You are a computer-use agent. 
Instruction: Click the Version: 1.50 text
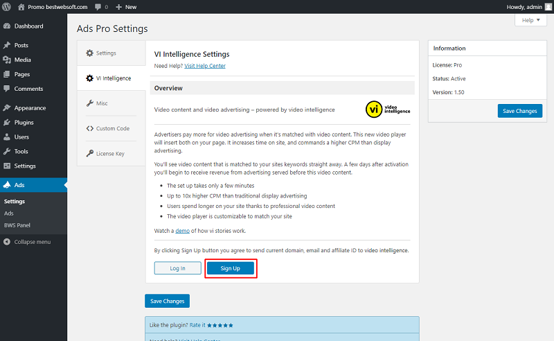click(x=448, y=92)
